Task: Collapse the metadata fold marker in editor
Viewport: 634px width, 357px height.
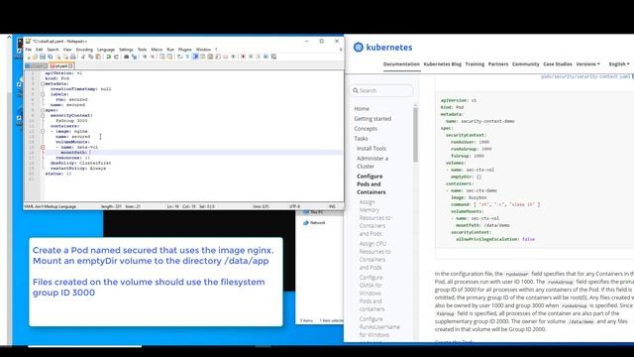Action: pos(43,83)
